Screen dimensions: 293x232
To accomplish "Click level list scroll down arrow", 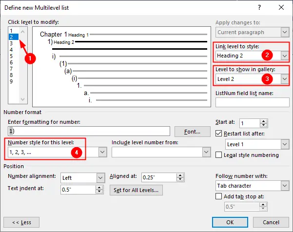I will (23, 99).
